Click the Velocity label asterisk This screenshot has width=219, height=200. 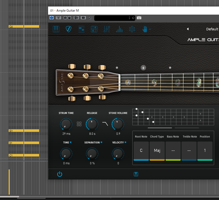click(125, 142)
